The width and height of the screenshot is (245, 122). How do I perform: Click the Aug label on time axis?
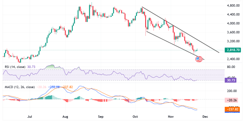tap(66, 116)
